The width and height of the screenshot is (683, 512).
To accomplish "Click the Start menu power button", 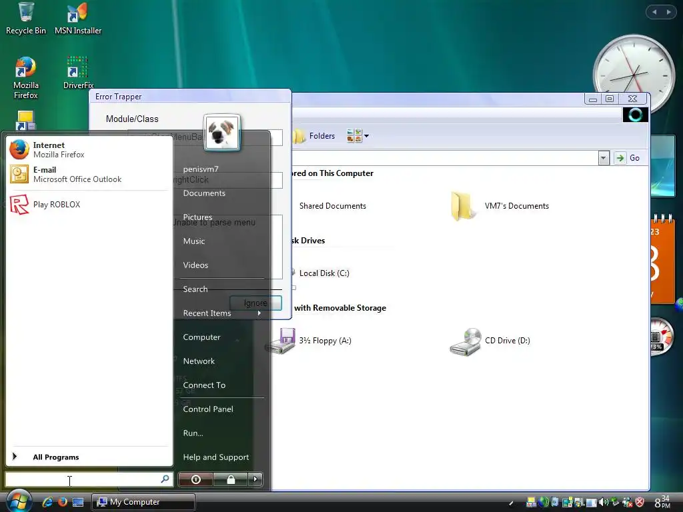I will pos(195,479).
